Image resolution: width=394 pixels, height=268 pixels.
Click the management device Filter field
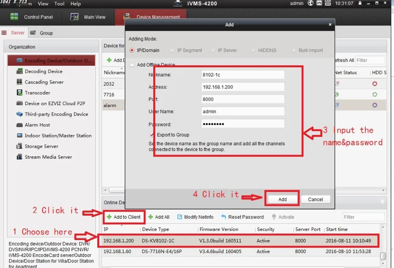pyautogui.click(x=370, y=60)
